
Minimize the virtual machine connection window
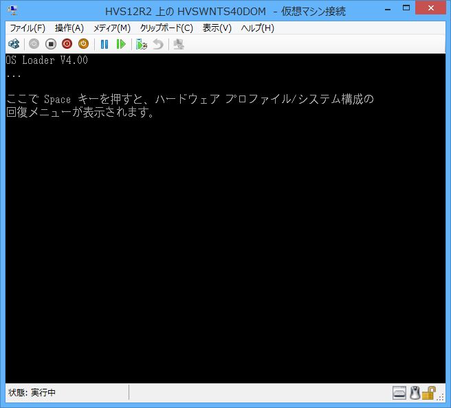(388, 9)
